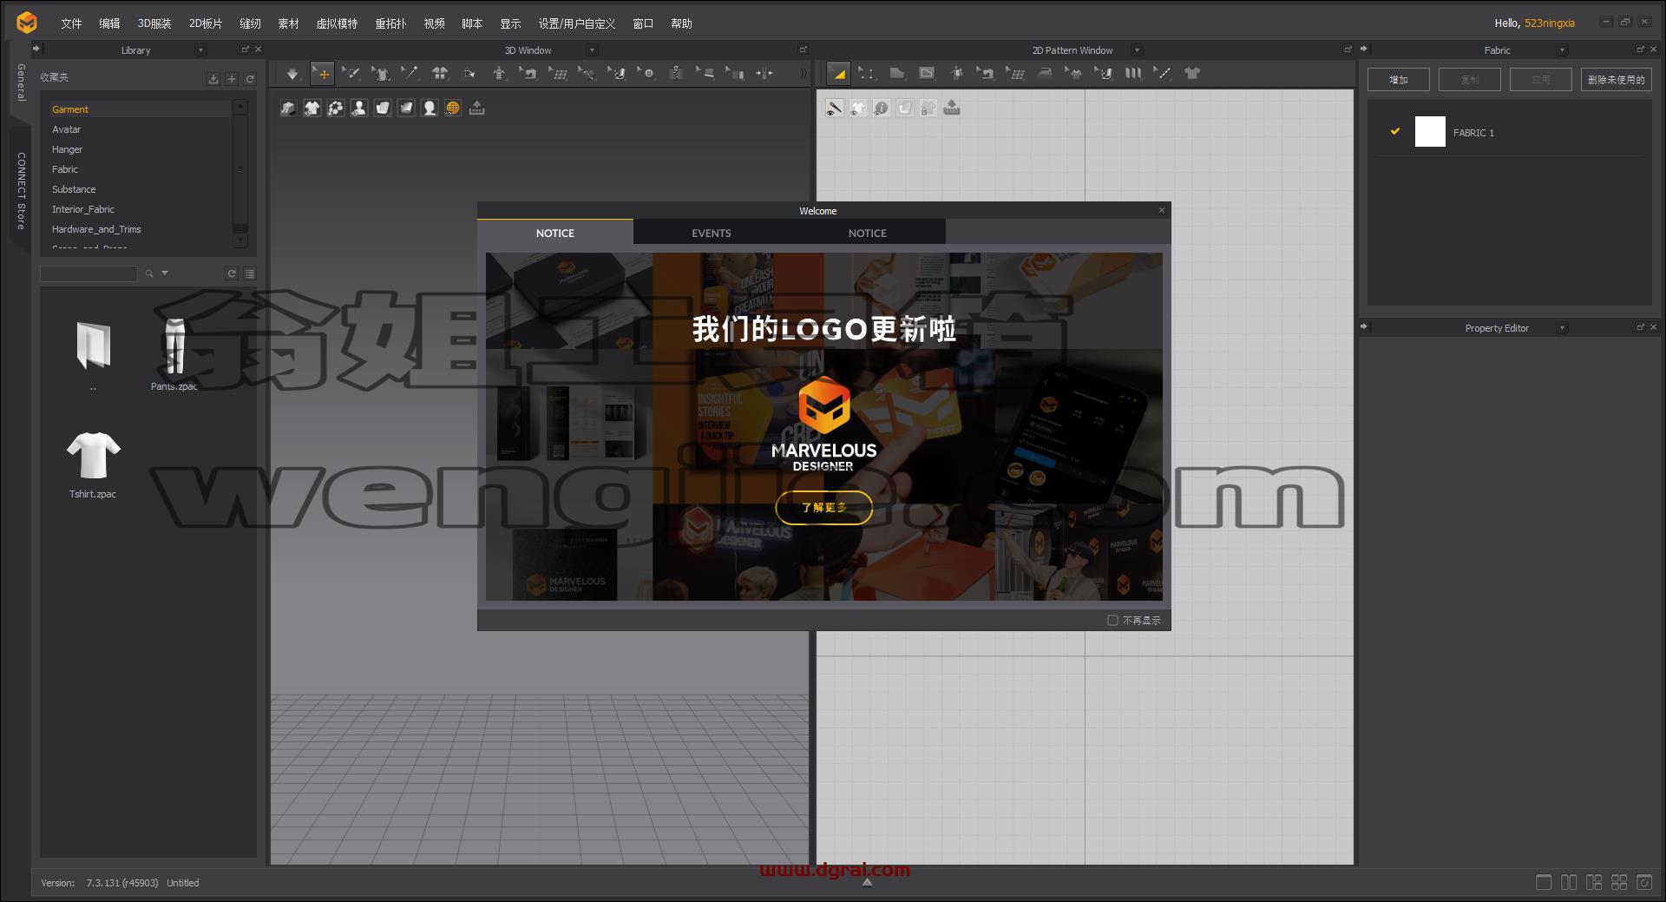Select the sewing machine tool in 2D toolbar

[x=986, y=74]
